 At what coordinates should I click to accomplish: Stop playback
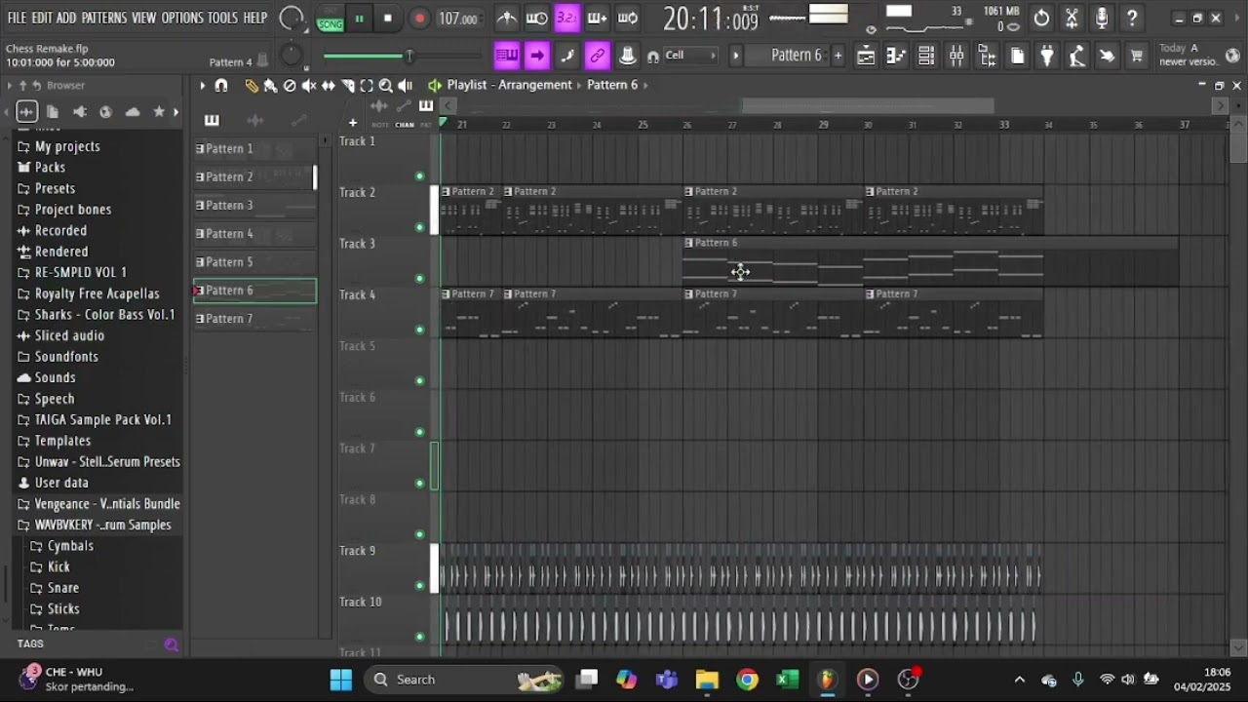click(388, 19)
